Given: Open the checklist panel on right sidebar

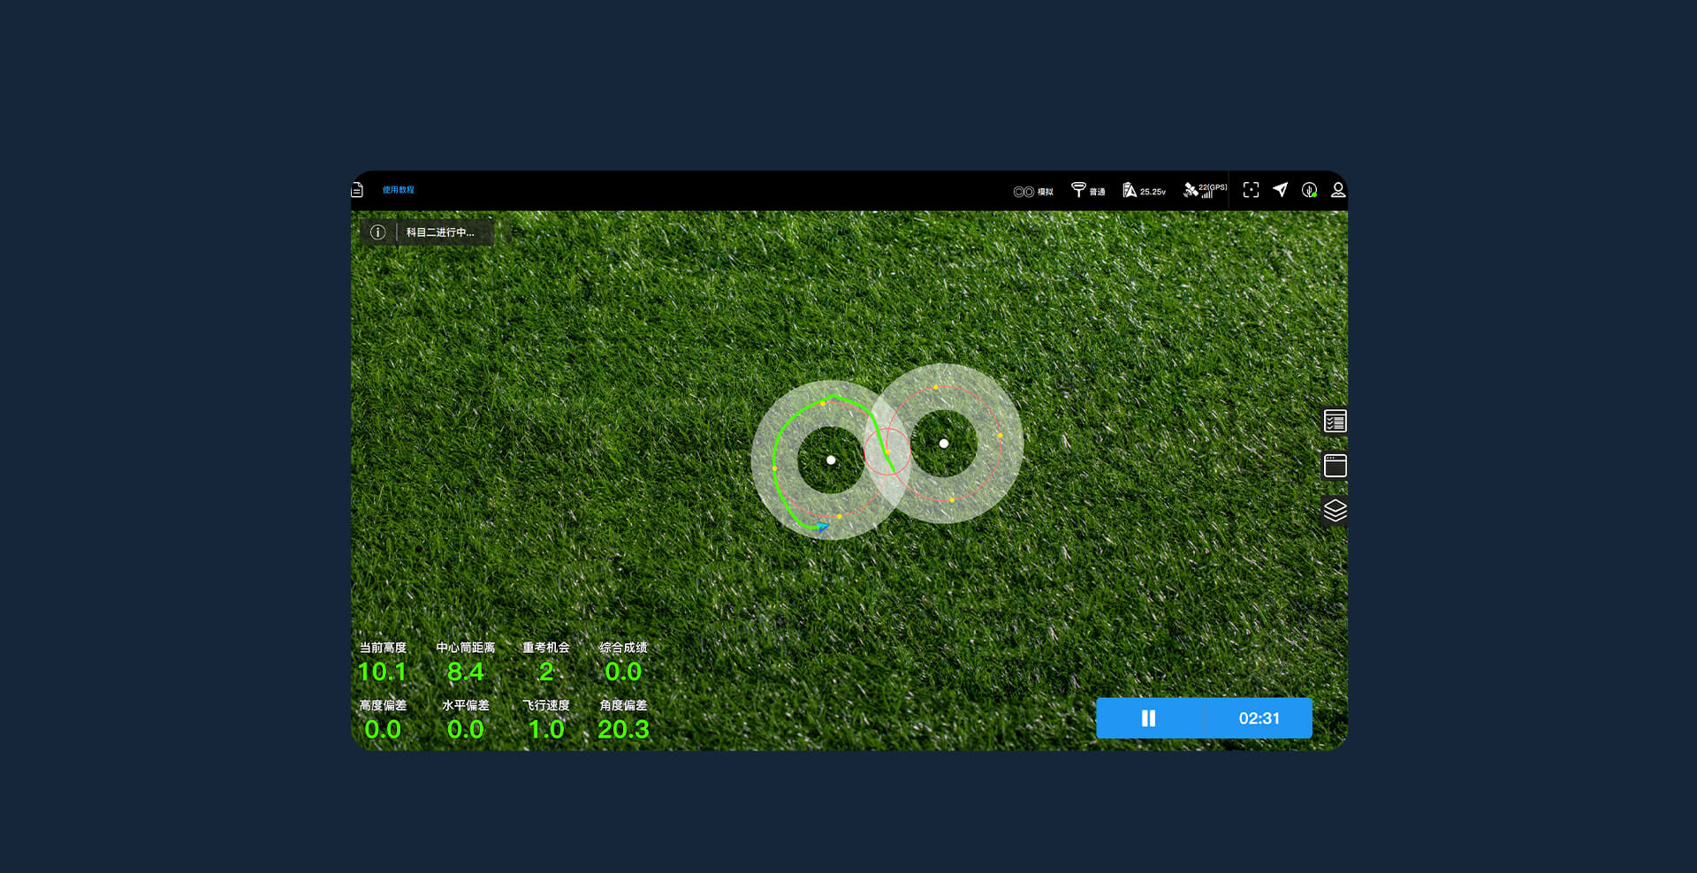Looking at the screenshot, I should coord(1335,421).
